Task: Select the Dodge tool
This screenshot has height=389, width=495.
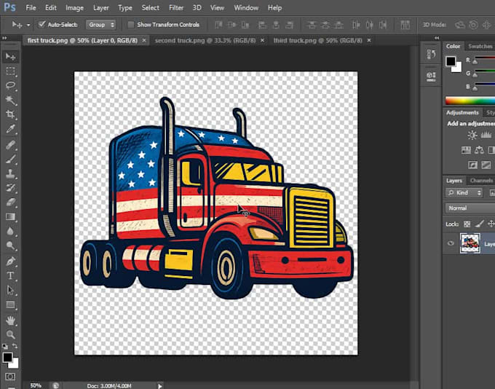Action: (10, 245)
